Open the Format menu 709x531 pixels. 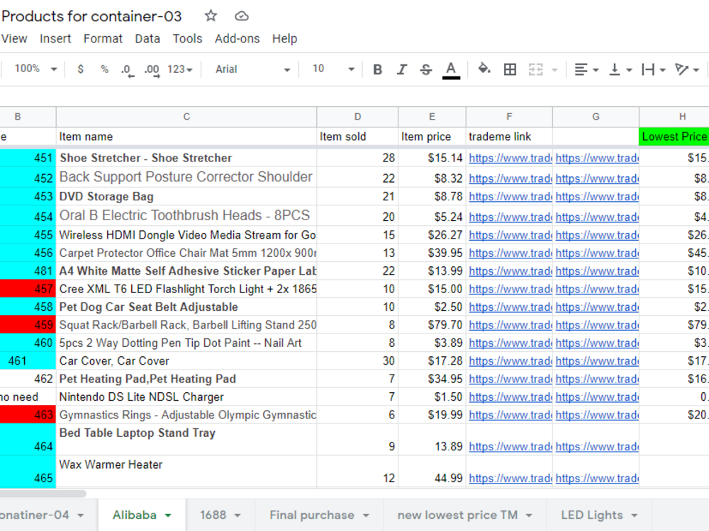(103, 39)
